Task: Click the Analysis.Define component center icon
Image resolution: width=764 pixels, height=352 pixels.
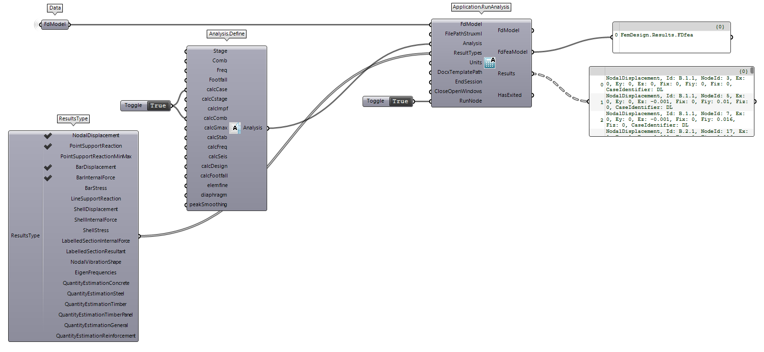Action: 235,128
